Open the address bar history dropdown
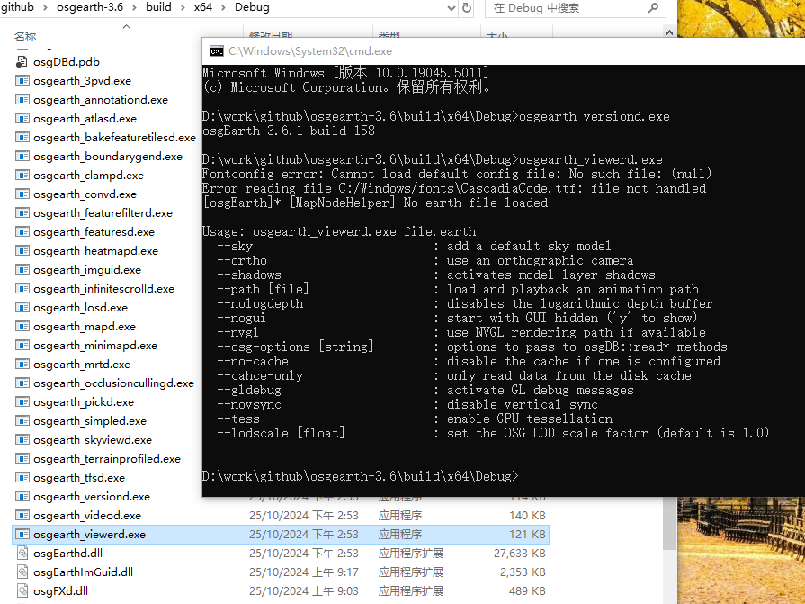 (x=451, y=8)
